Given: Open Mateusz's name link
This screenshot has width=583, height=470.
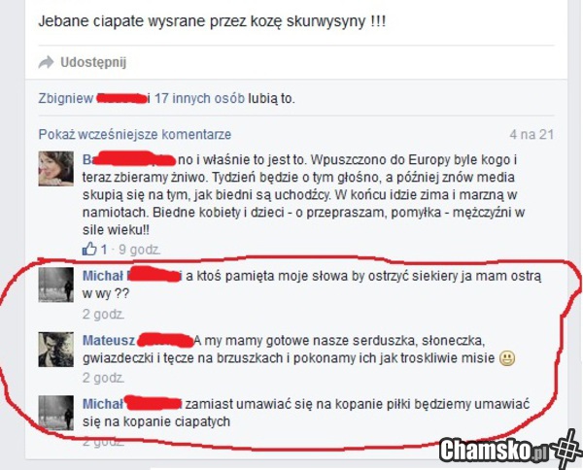Looking at the screenshot, I should click(x=109, y=340).
